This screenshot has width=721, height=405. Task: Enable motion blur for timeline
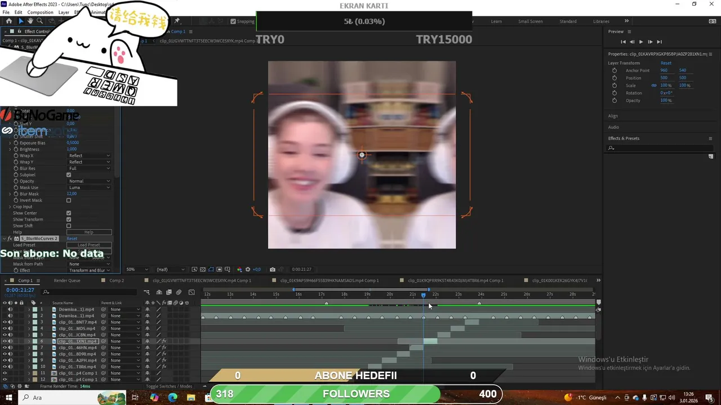pyautogui.click(x=179, y=292)
